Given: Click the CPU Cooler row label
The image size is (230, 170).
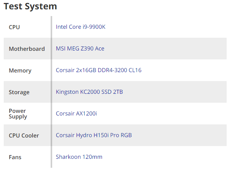Looking at the screenshot, I should tap(24, 136).
